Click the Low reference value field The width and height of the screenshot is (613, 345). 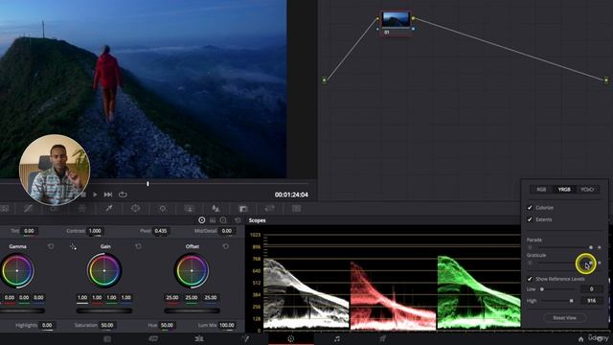coord(591,289)
